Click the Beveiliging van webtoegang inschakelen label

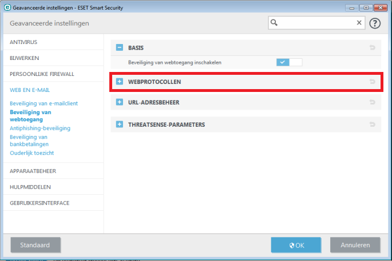click(175, 62)
